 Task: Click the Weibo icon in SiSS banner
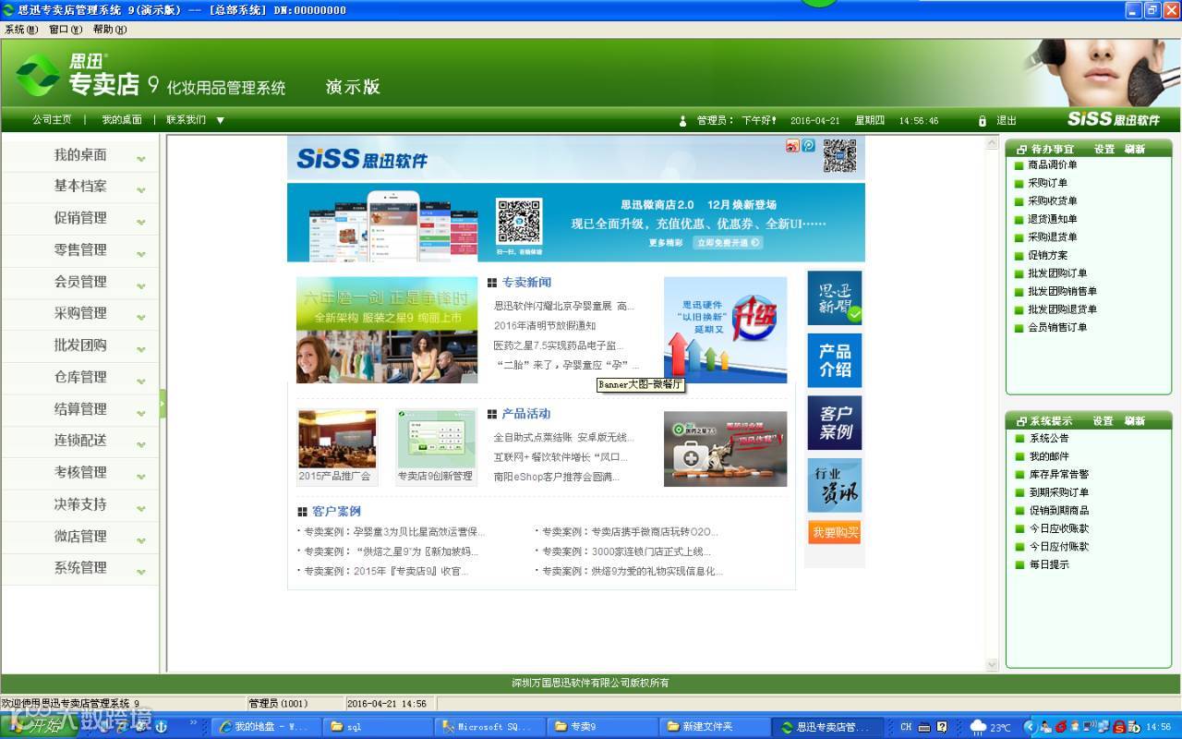(x=792, y=146)
